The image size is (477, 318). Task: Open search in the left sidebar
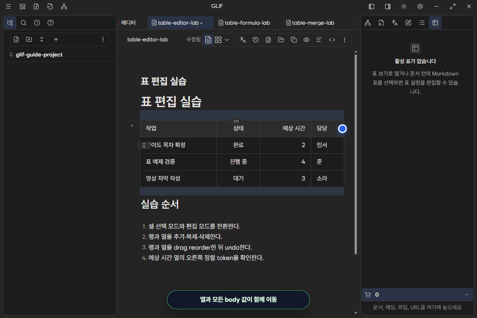23,23
